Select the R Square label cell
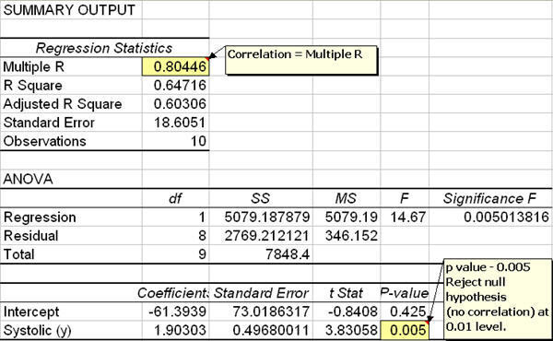Screen dimensions: 553x341 tap(71, 86)
